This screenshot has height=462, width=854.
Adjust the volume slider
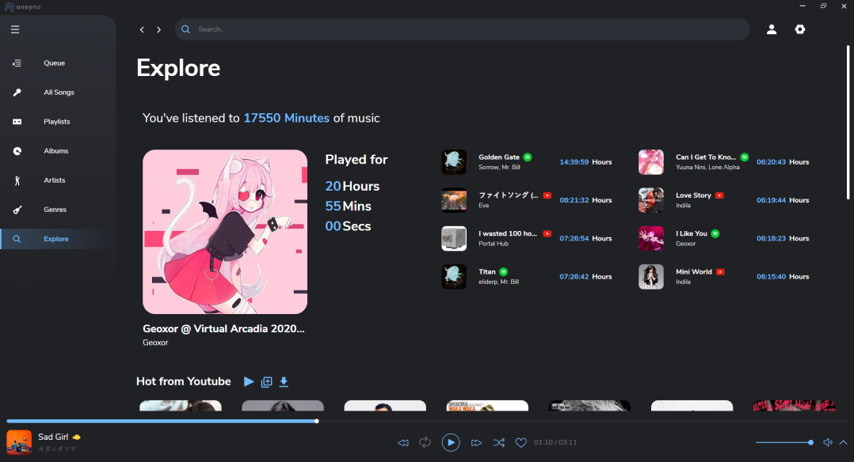coord(785,442)
